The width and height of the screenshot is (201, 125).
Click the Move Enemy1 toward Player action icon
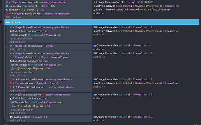click(94, 10)
